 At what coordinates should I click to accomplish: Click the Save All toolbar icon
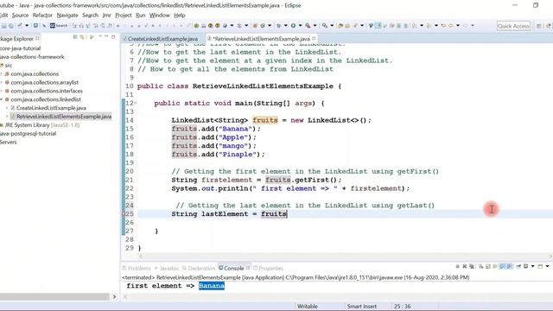(11, 26)
